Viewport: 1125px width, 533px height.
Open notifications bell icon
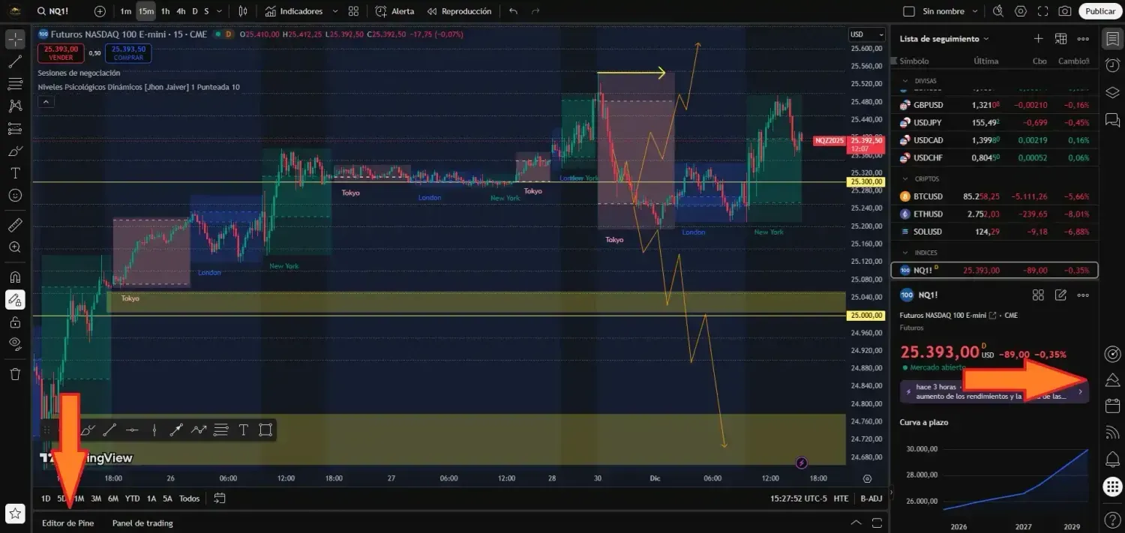1112,459
